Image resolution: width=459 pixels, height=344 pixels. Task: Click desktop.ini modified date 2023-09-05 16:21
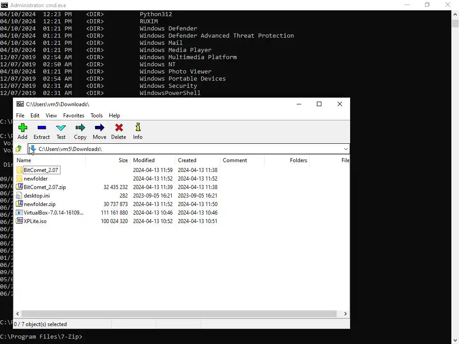point(153,196)
